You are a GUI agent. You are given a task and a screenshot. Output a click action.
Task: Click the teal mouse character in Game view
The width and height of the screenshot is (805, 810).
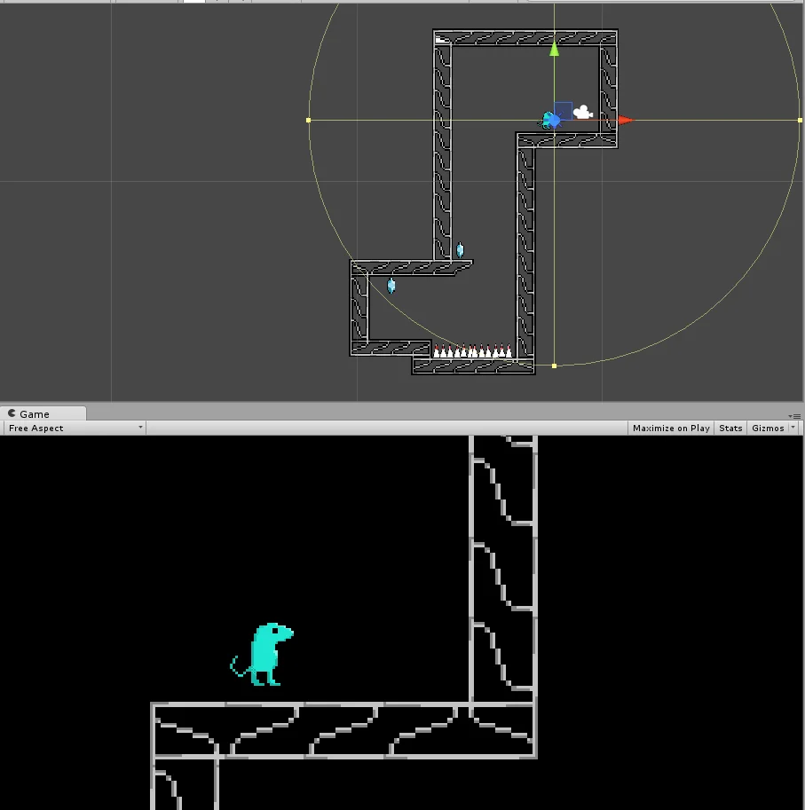tap(263, 655)
